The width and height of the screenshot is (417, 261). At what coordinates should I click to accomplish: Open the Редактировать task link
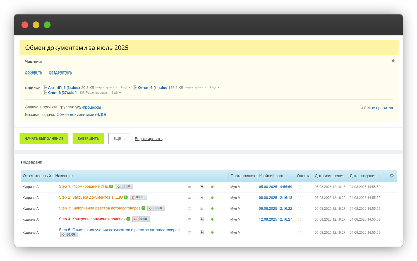point(148,139)
